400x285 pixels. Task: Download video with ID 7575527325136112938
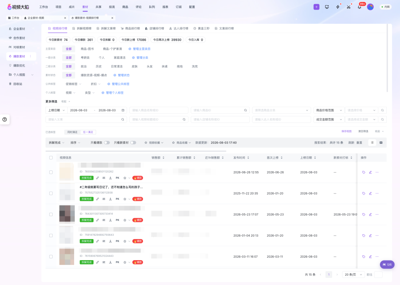110,199
